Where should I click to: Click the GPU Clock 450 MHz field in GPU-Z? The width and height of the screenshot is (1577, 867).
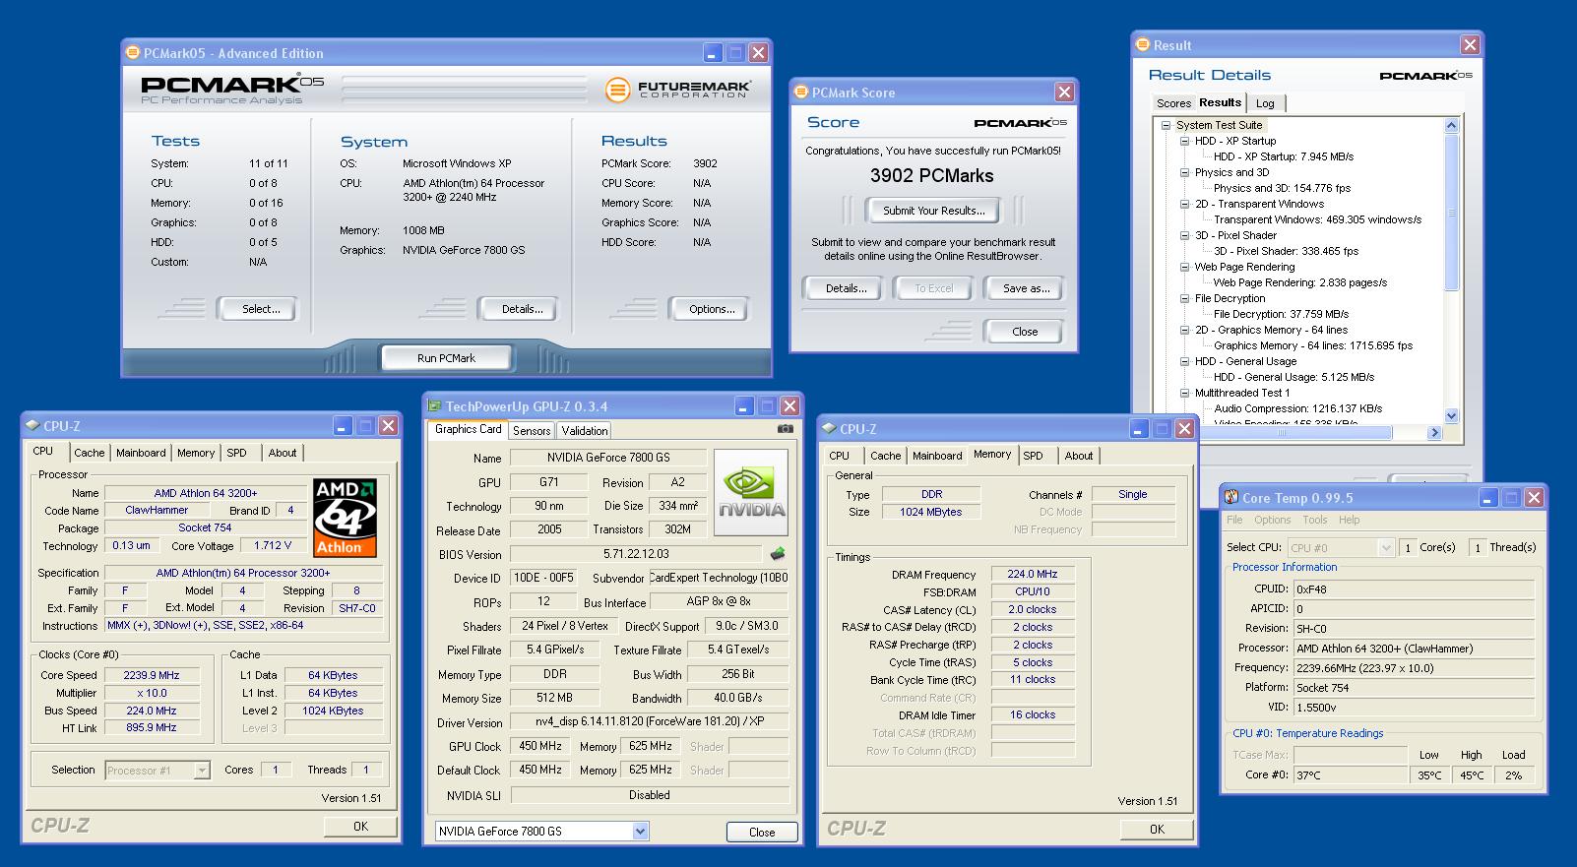(x=540, y=746)
